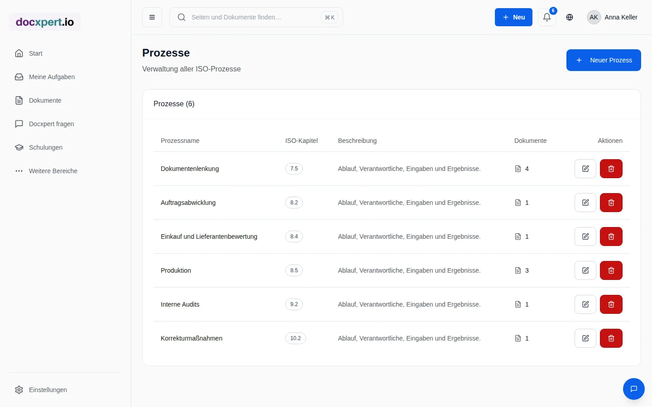Click the 7.5 ISO chapter badge
Image resolution: width=652 pixels, height=407 pixels.
point(294,169)
